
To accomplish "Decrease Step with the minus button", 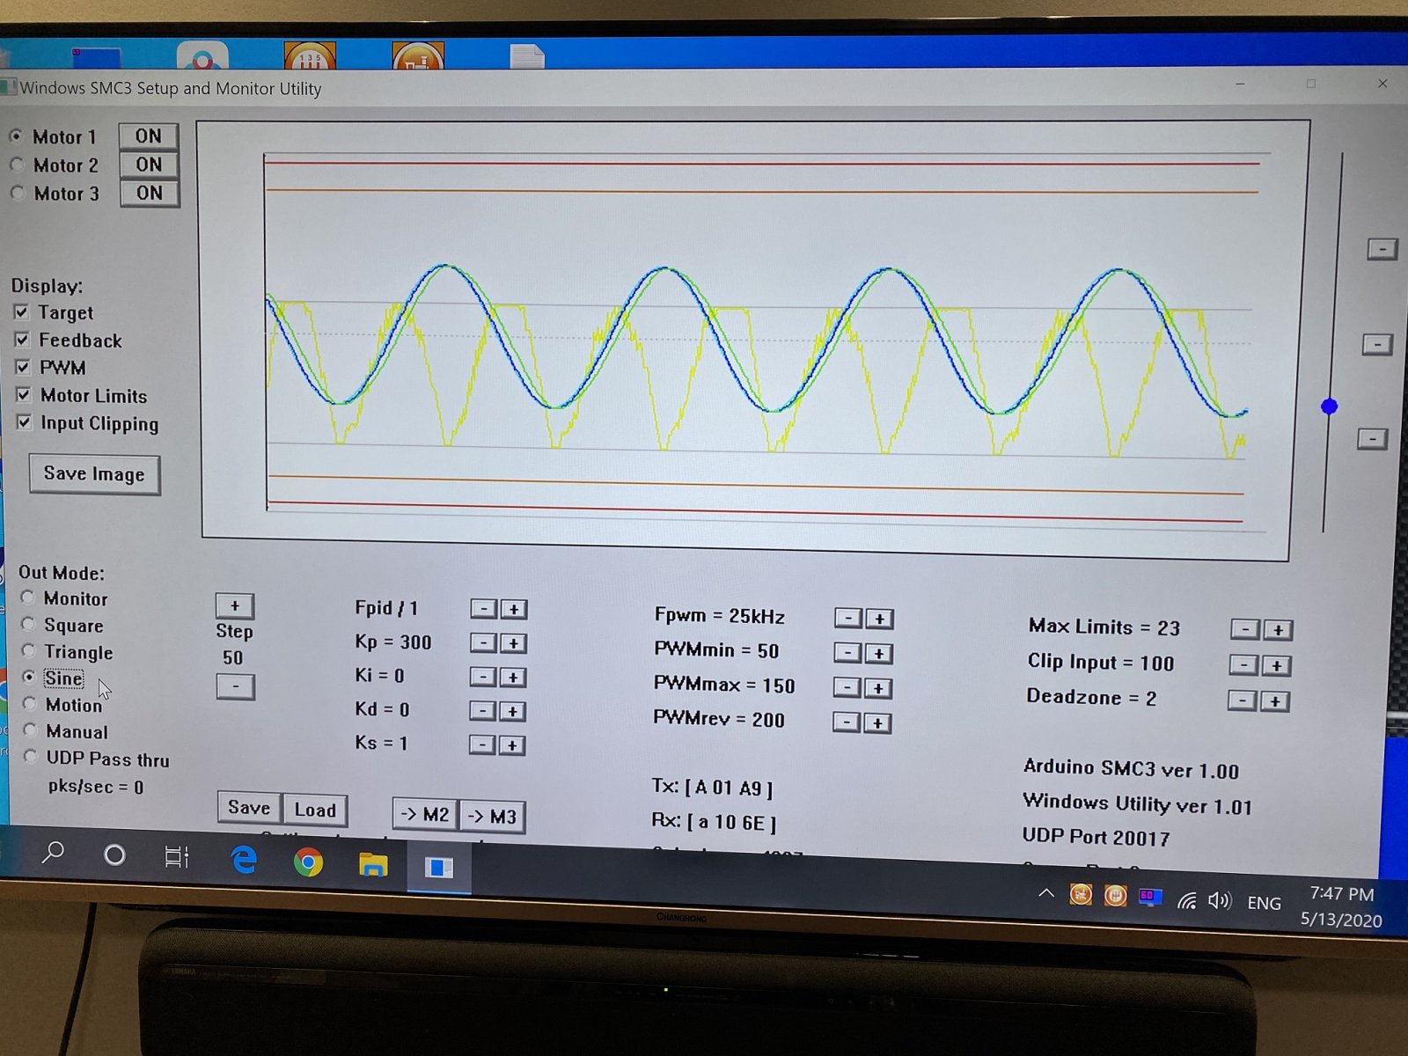I will pos(235,686).
